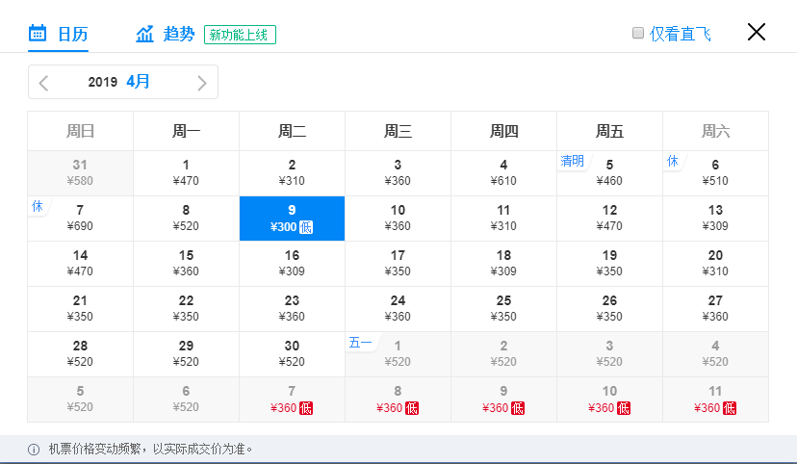Pick May 3 priced ¥520
797x464 pixels.
(609, 354)
